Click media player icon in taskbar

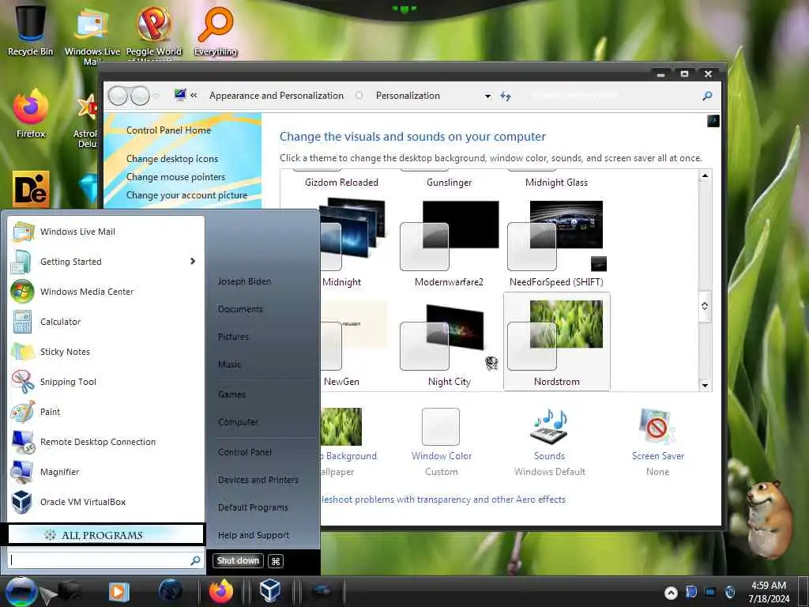point(119,592)
